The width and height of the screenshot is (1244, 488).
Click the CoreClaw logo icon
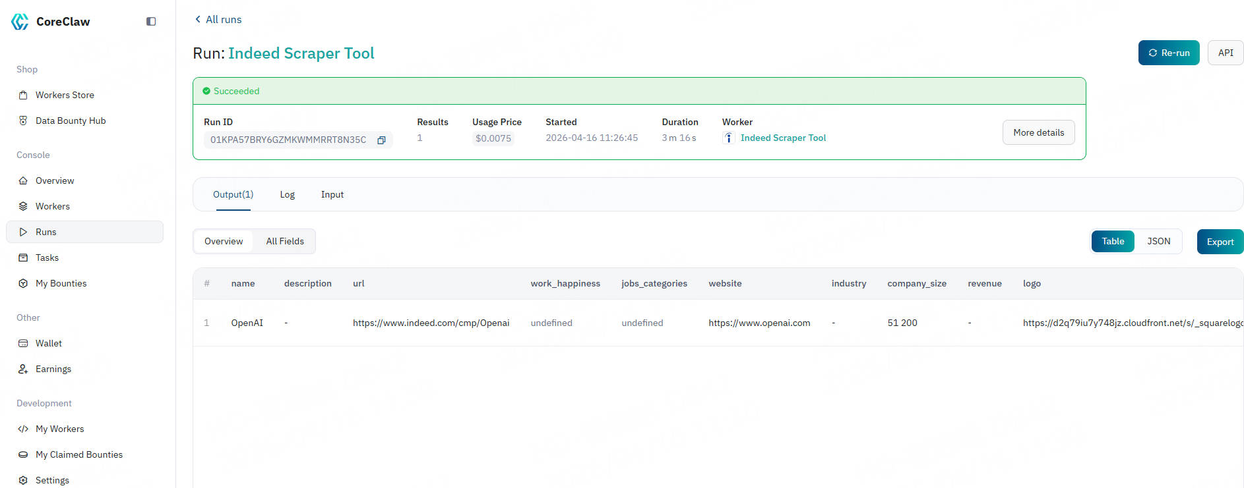20,22
